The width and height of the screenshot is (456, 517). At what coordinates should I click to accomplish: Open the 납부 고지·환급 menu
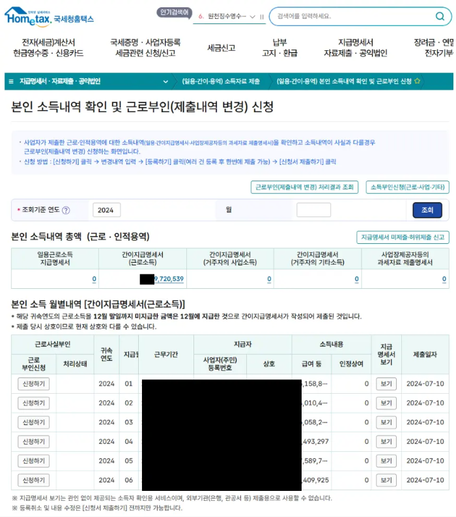[x=279, y=48]
